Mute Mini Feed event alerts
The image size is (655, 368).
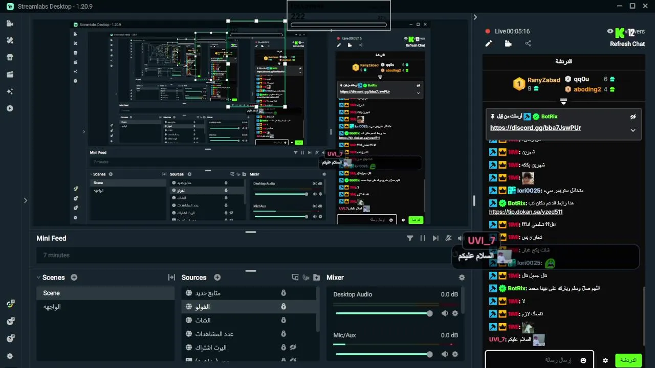coord(448,238)
